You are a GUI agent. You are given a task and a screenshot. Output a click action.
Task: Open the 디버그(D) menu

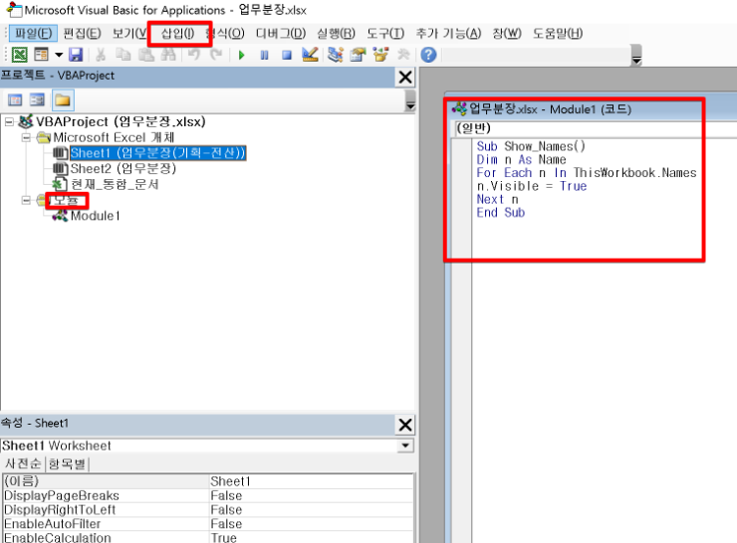pos(281,34)
